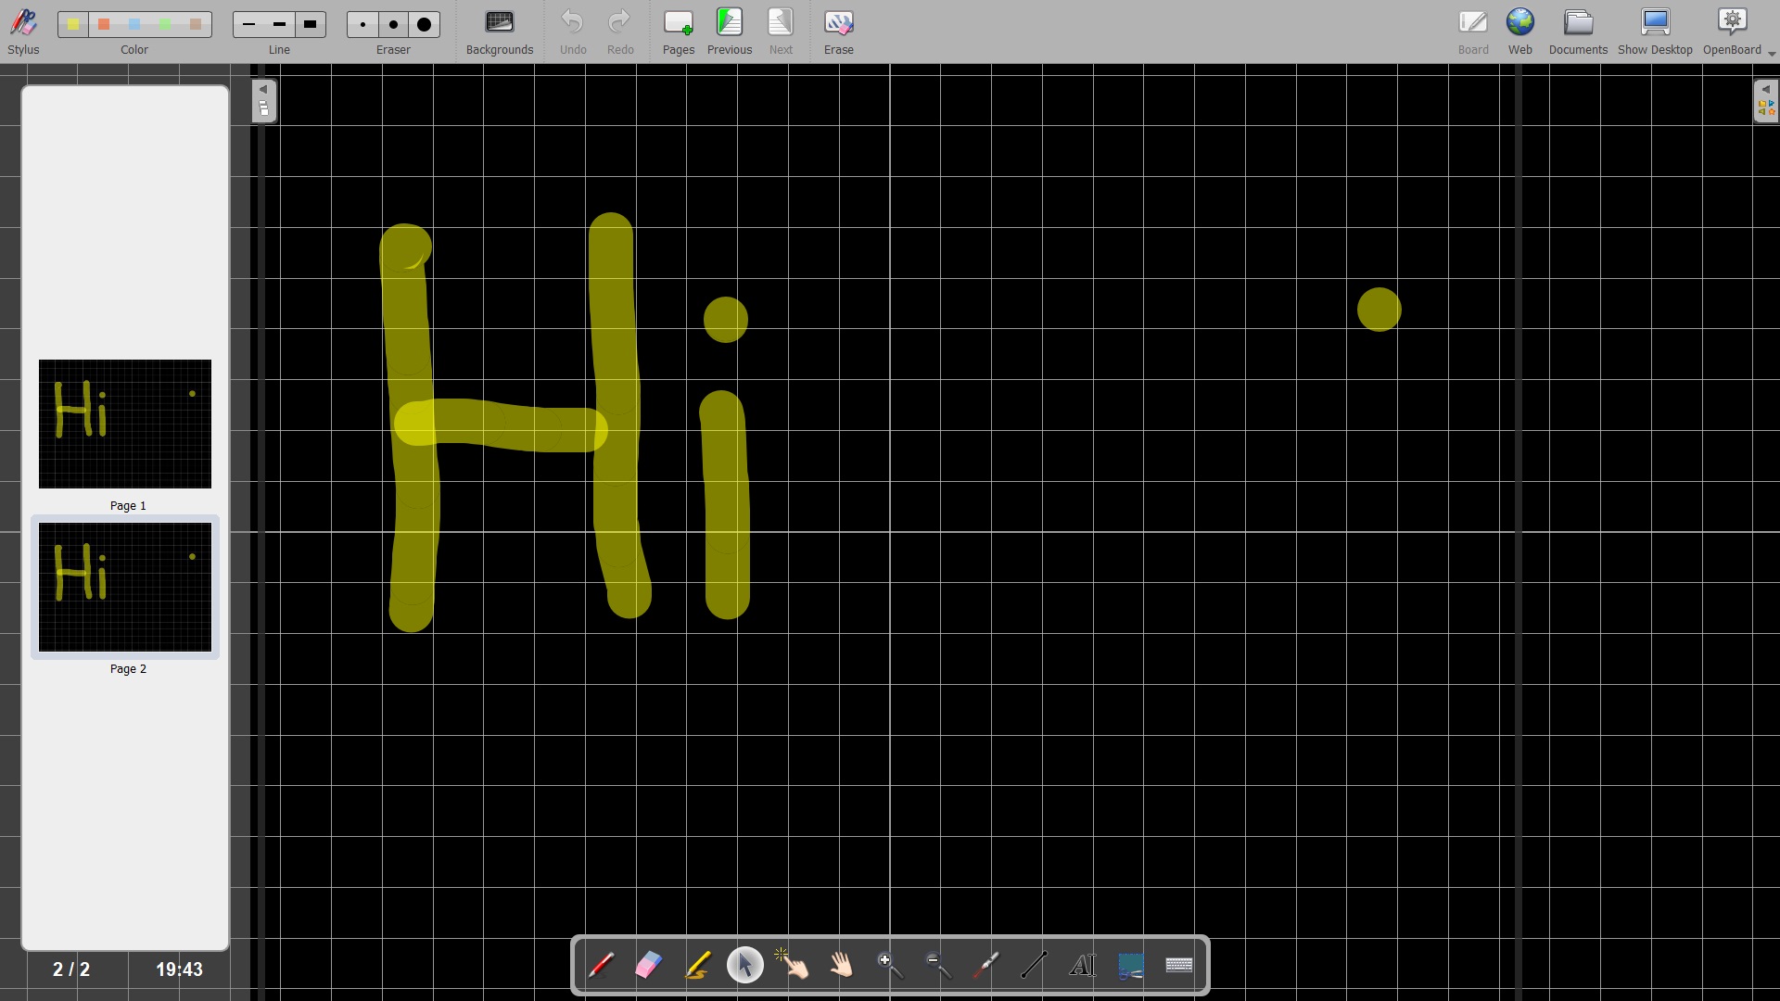Select the Text tool
This screenshot has width=1780, height=1001.
click(1081, 966)
